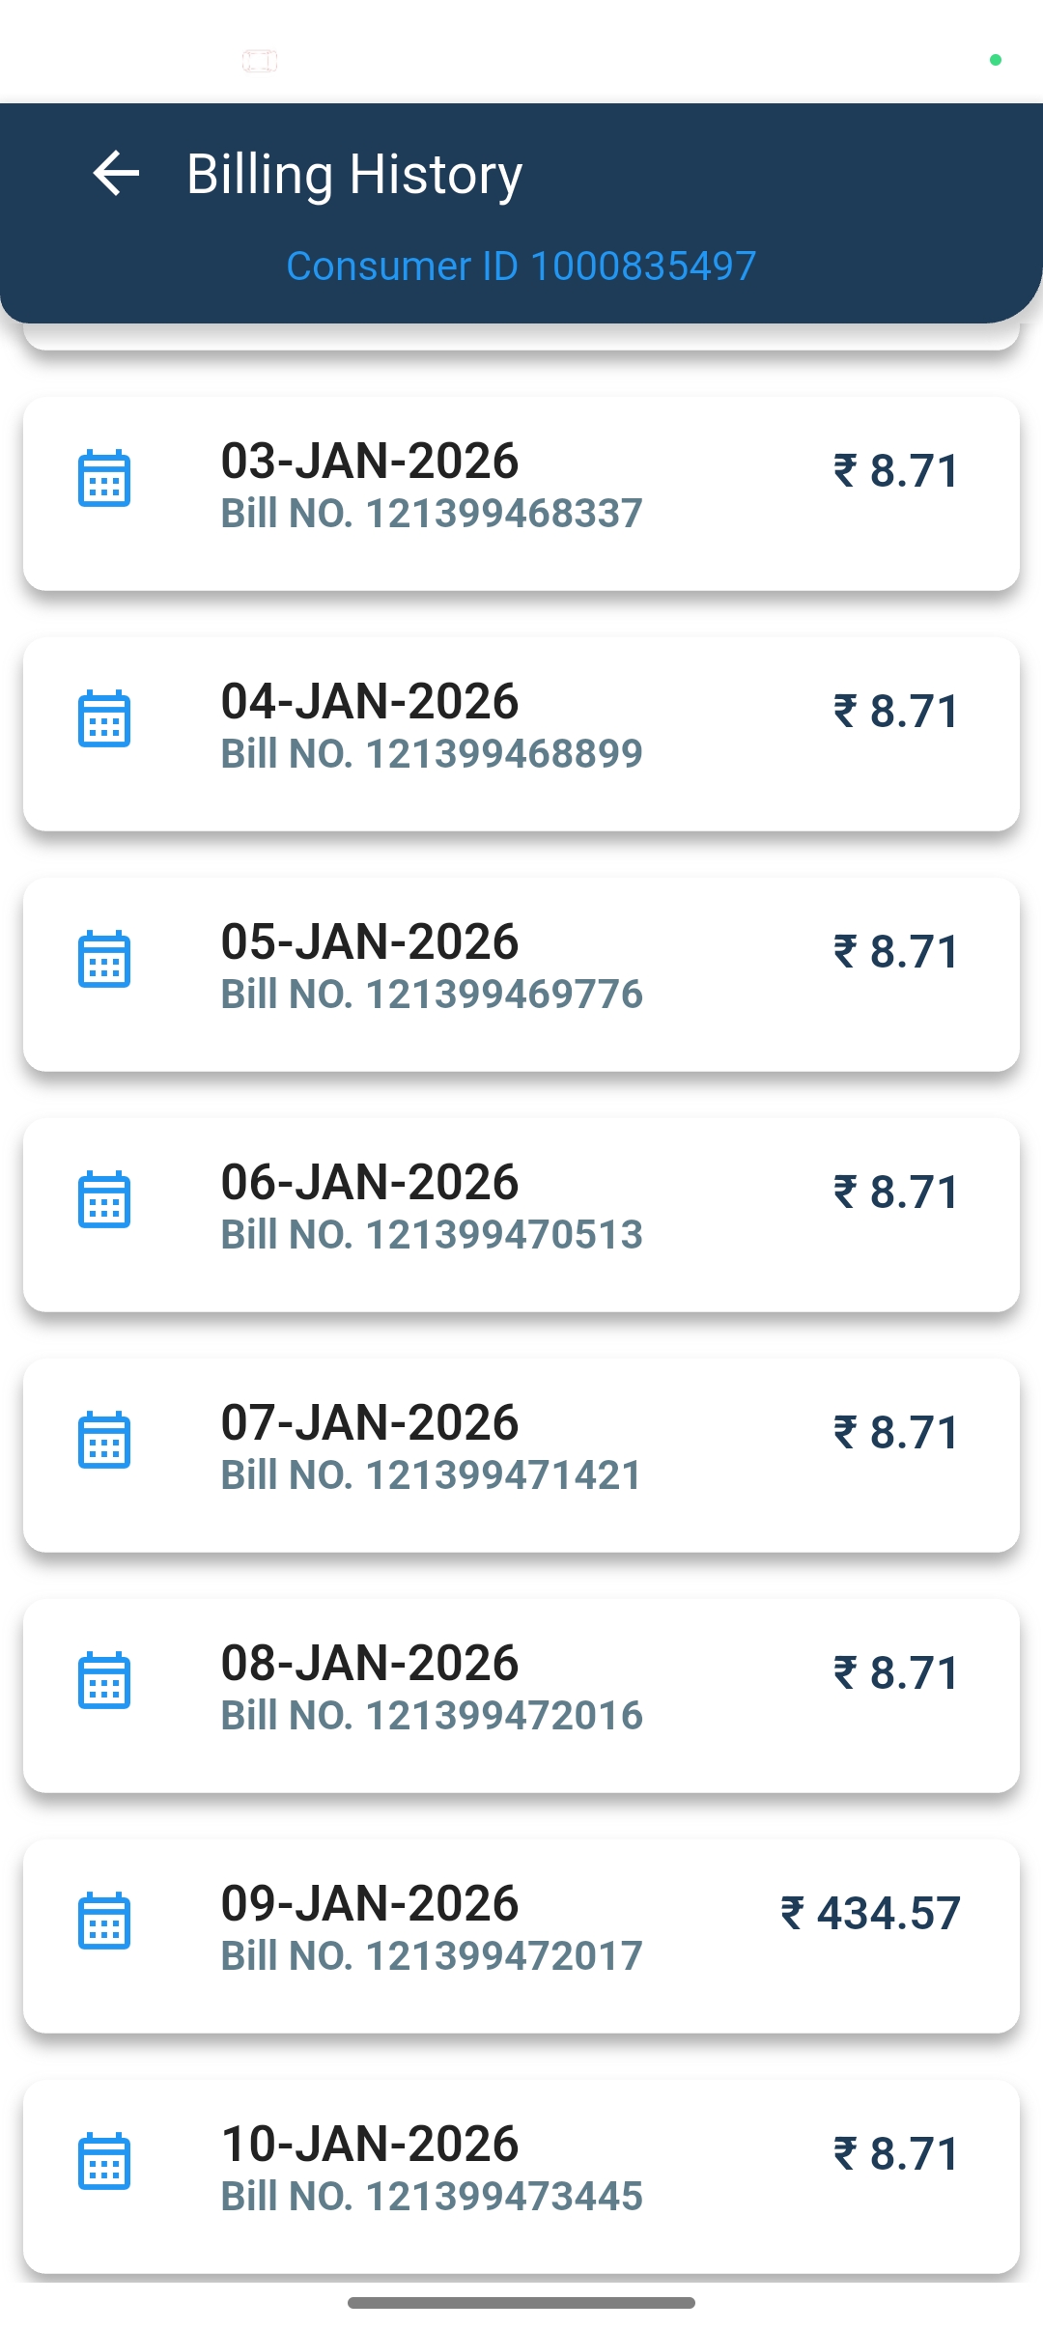Select the 05-JAN-2026 date heading
Image resolution: width=1043 pixels, height=2329 pixels.
click(x=370, y=941)
